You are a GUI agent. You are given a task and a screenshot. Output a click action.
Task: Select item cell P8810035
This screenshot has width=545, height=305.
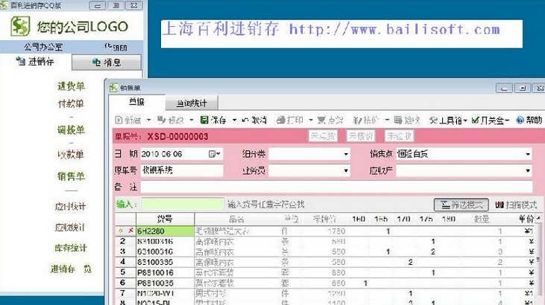point(165,283)
